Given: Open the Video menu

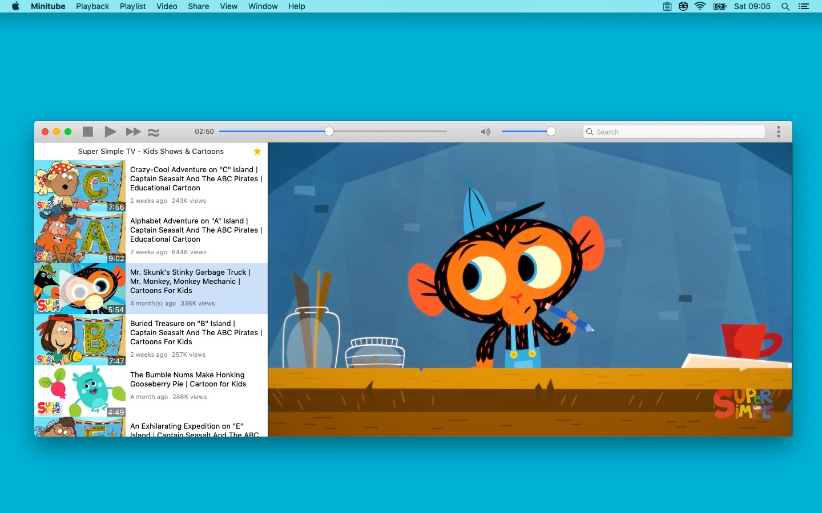Looking at the screenshot, I should click(x=167, y=6).
